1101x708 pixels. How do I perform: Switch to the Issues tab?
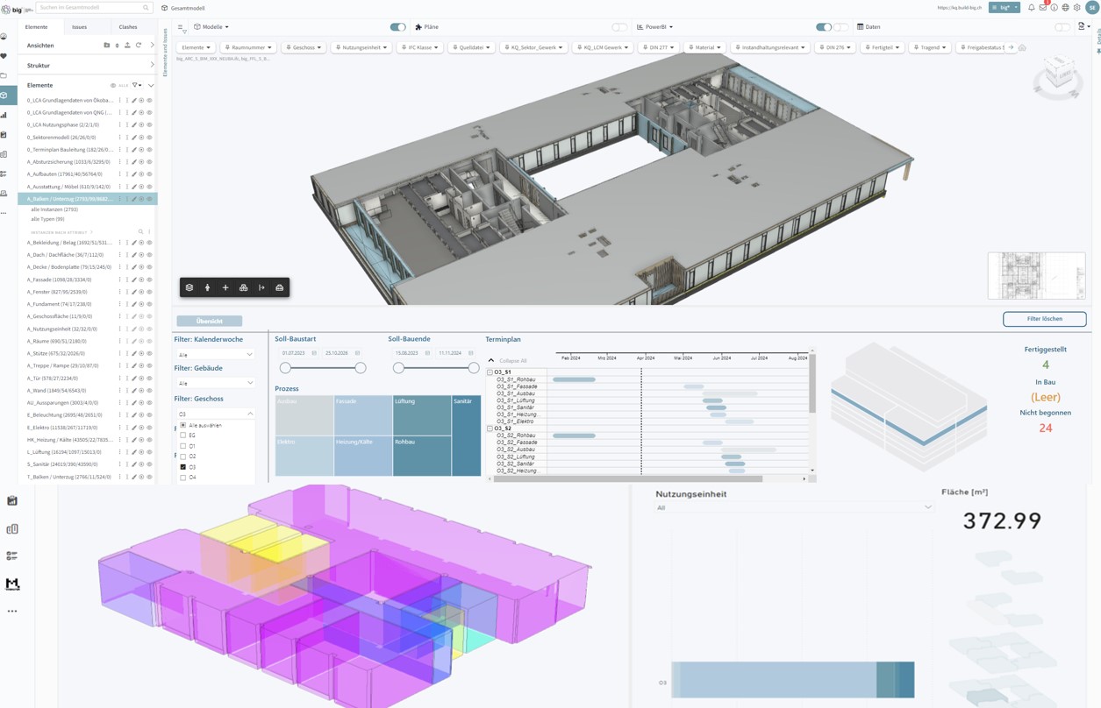pyautogui.click(x=79, y=27)
